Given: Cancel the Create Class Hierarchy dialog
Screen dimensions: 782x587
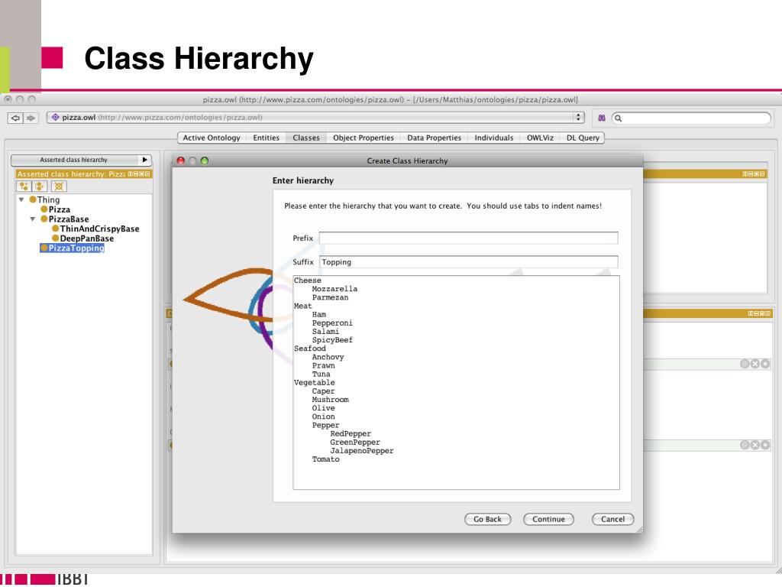Looking at the screenshot, I should [612, 519].
